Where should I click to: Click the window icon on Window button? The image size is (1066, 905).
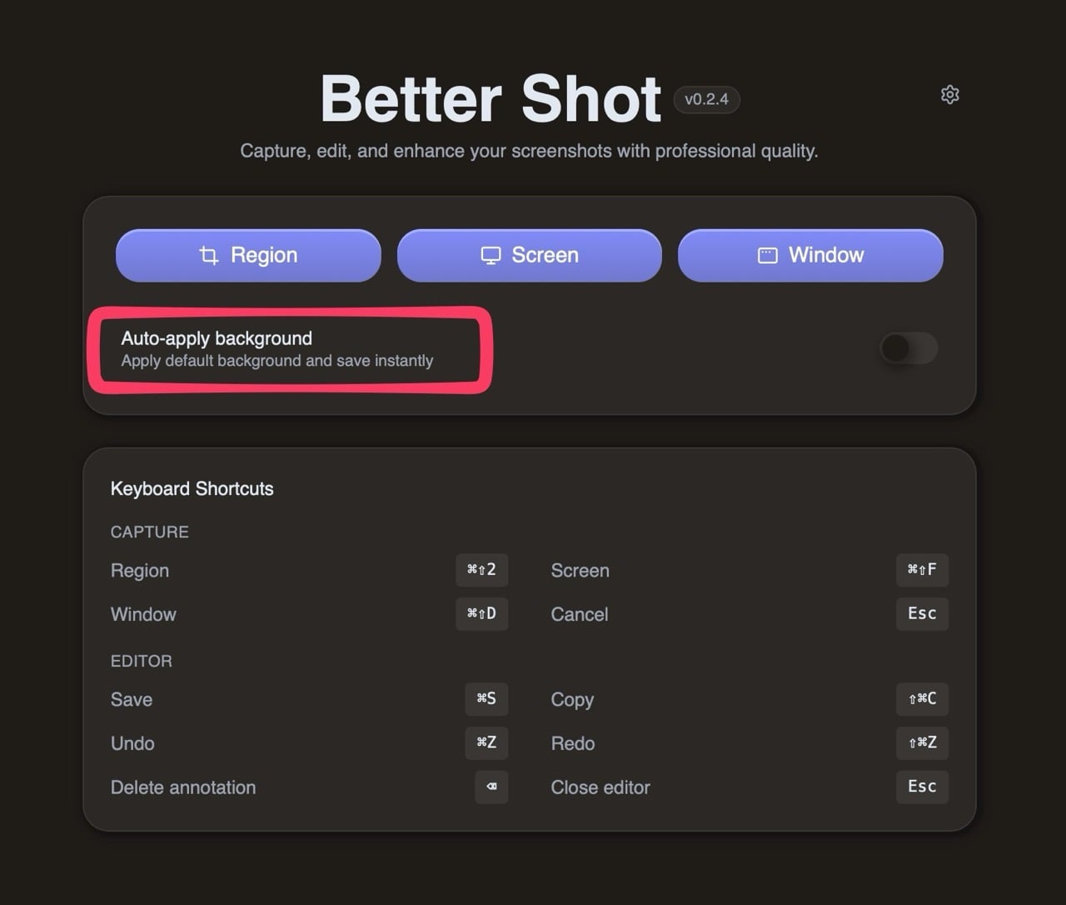pos(767,255)
